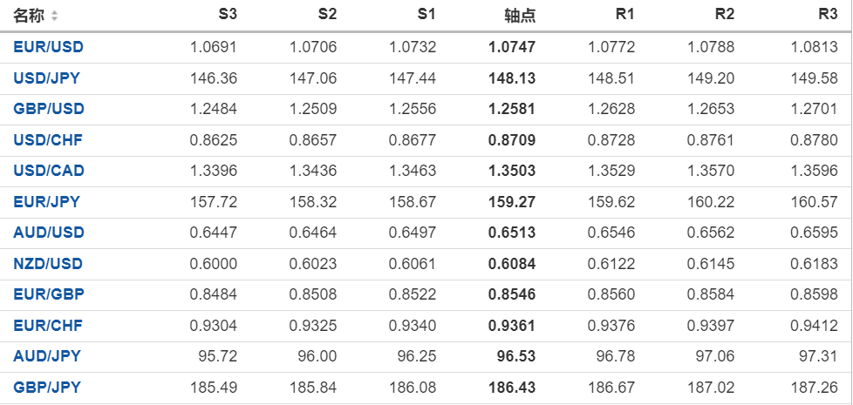This screenshot has height=405, width=853.
Task: Click the 轴点 column header
Action: [x=520, y=16]
